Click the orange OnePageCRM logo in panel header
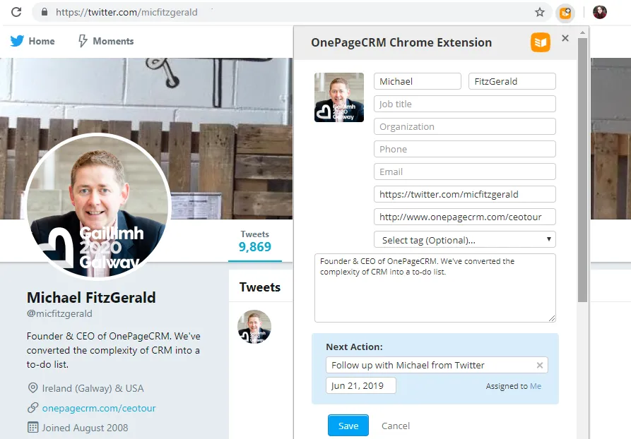 coord(541,42)
